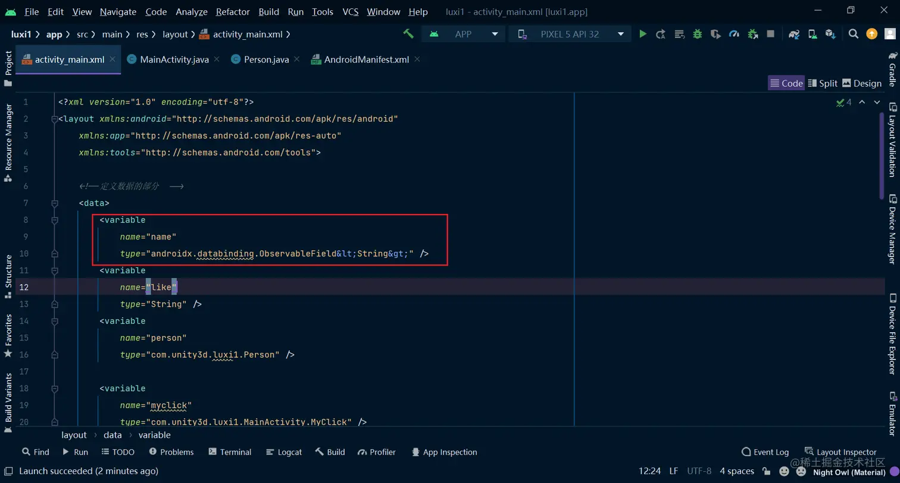Click the Apply Changes and Restart Activity icon
The image size is (900, 483).
click(661, 34)
